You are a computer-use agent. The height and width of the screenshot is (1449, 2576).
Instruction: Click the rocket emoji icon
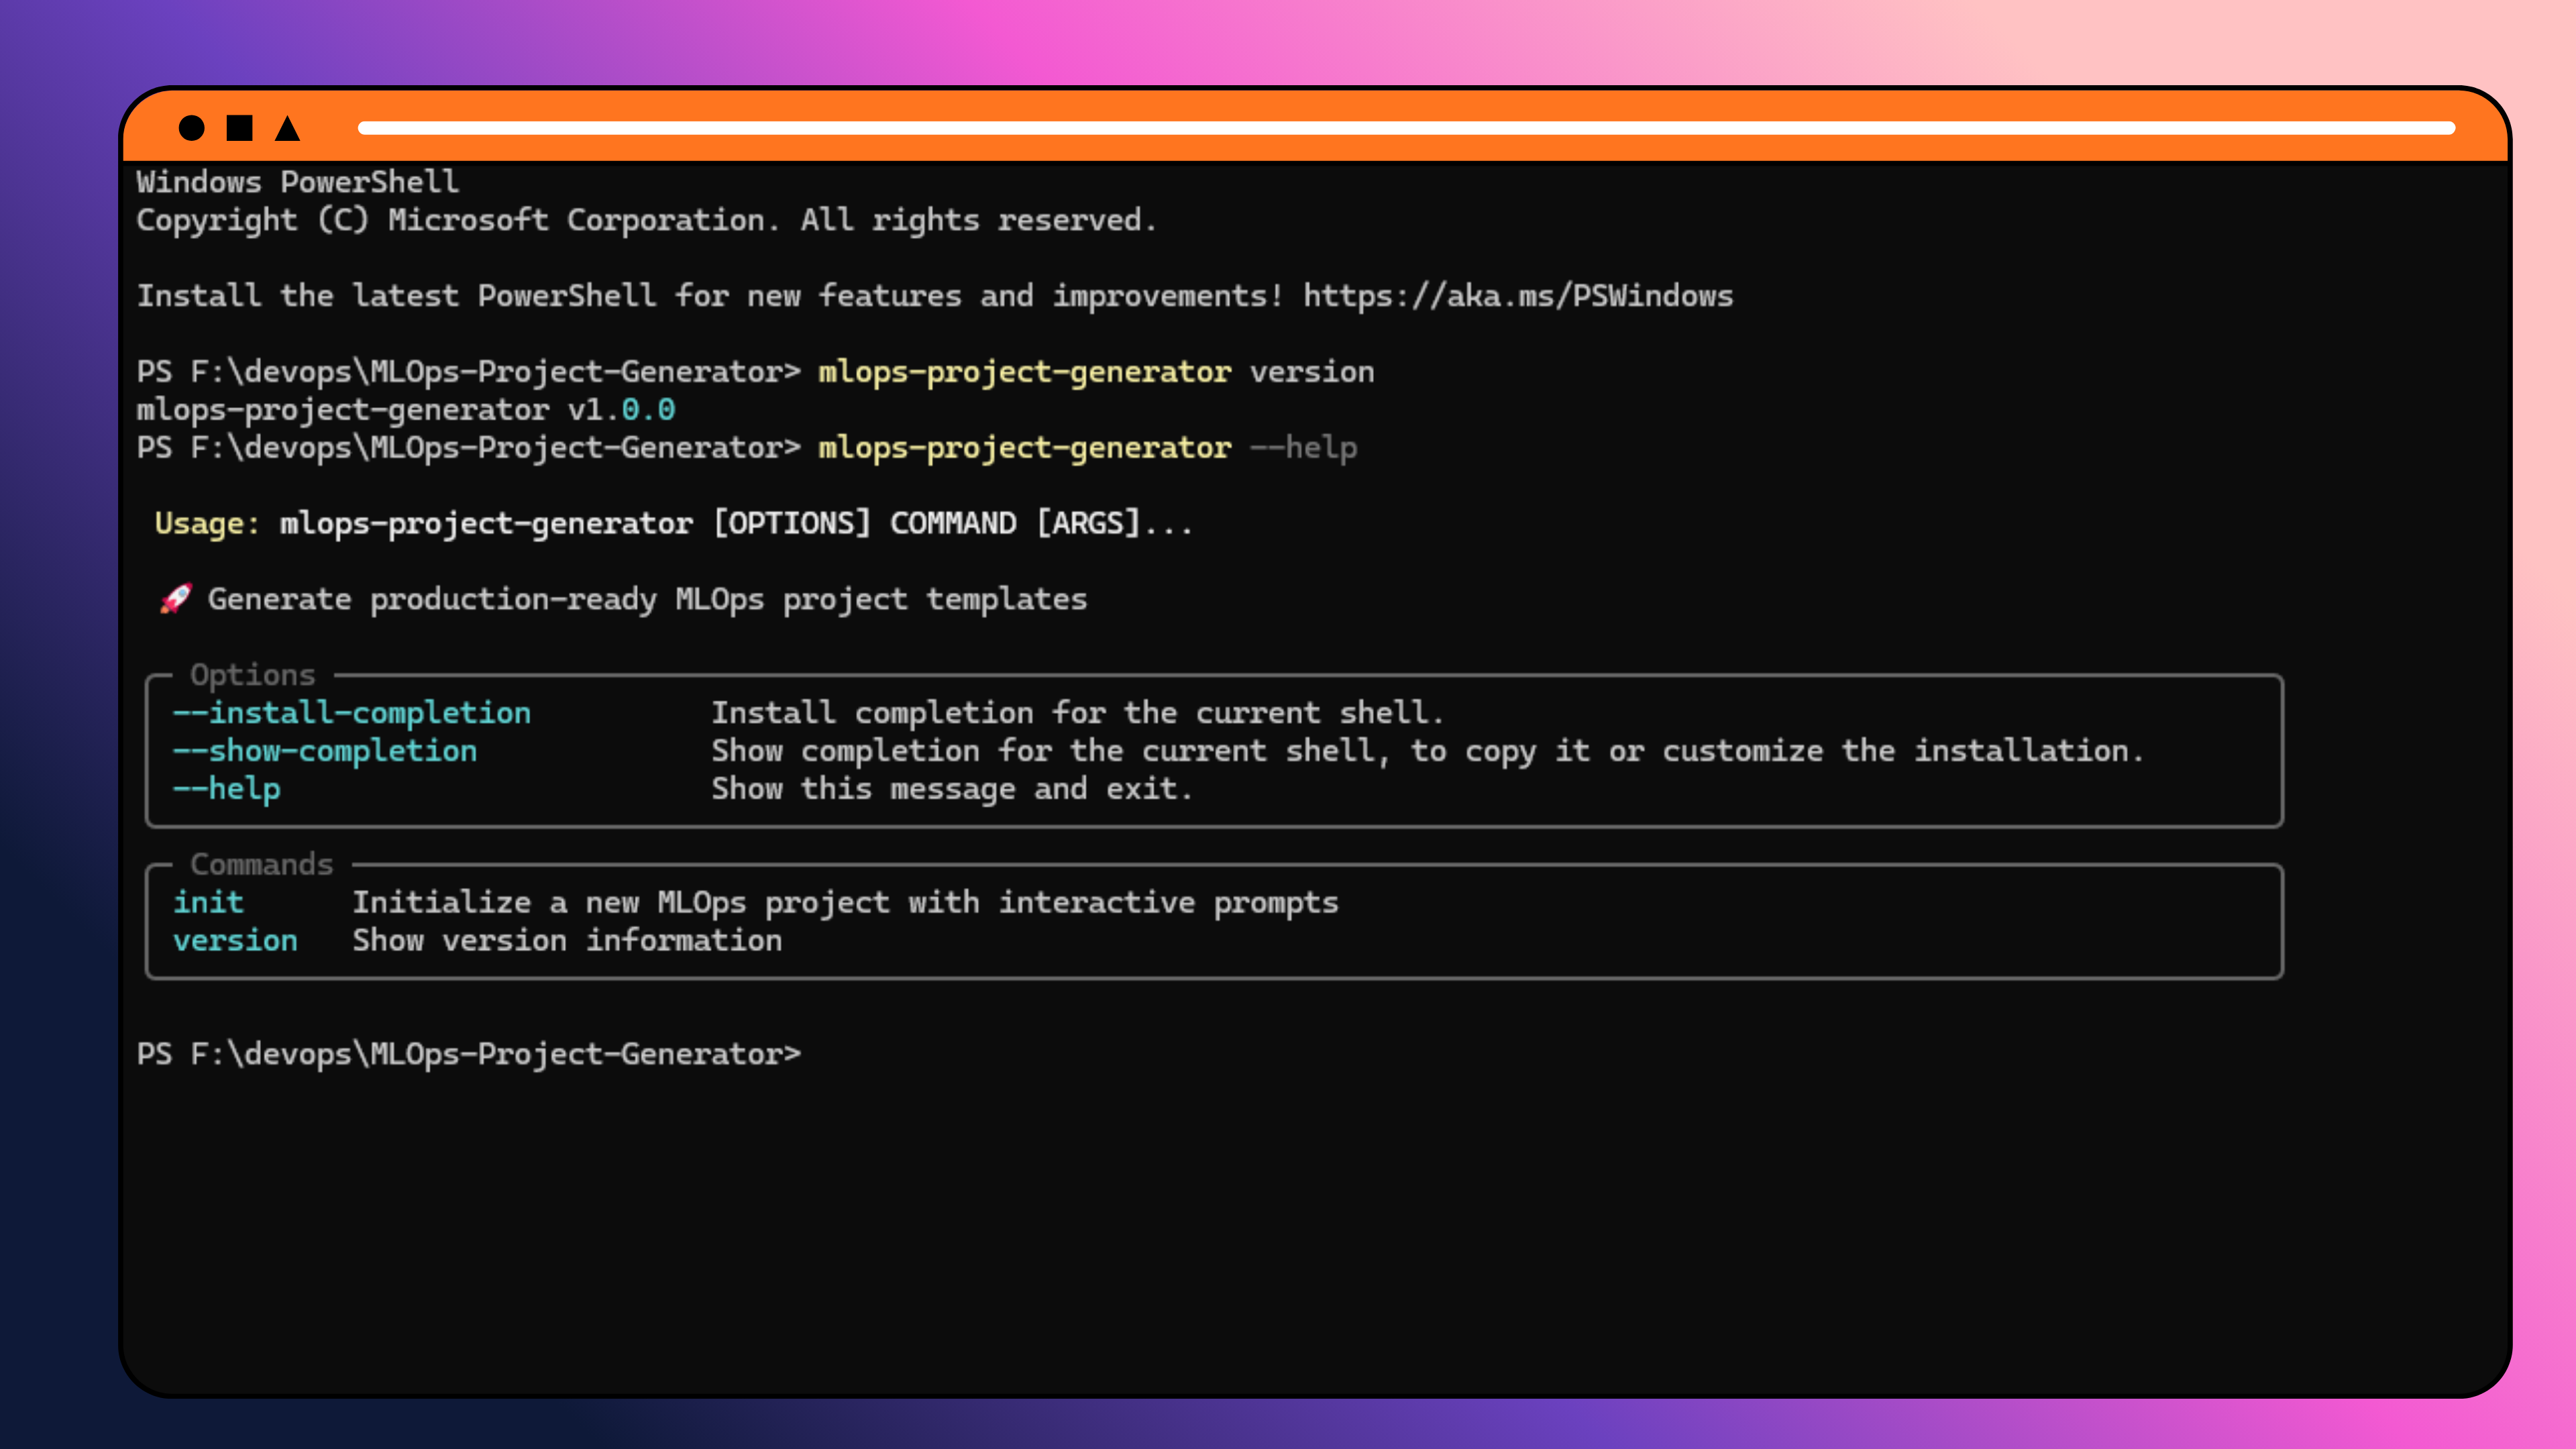click(x=176, y=599)
